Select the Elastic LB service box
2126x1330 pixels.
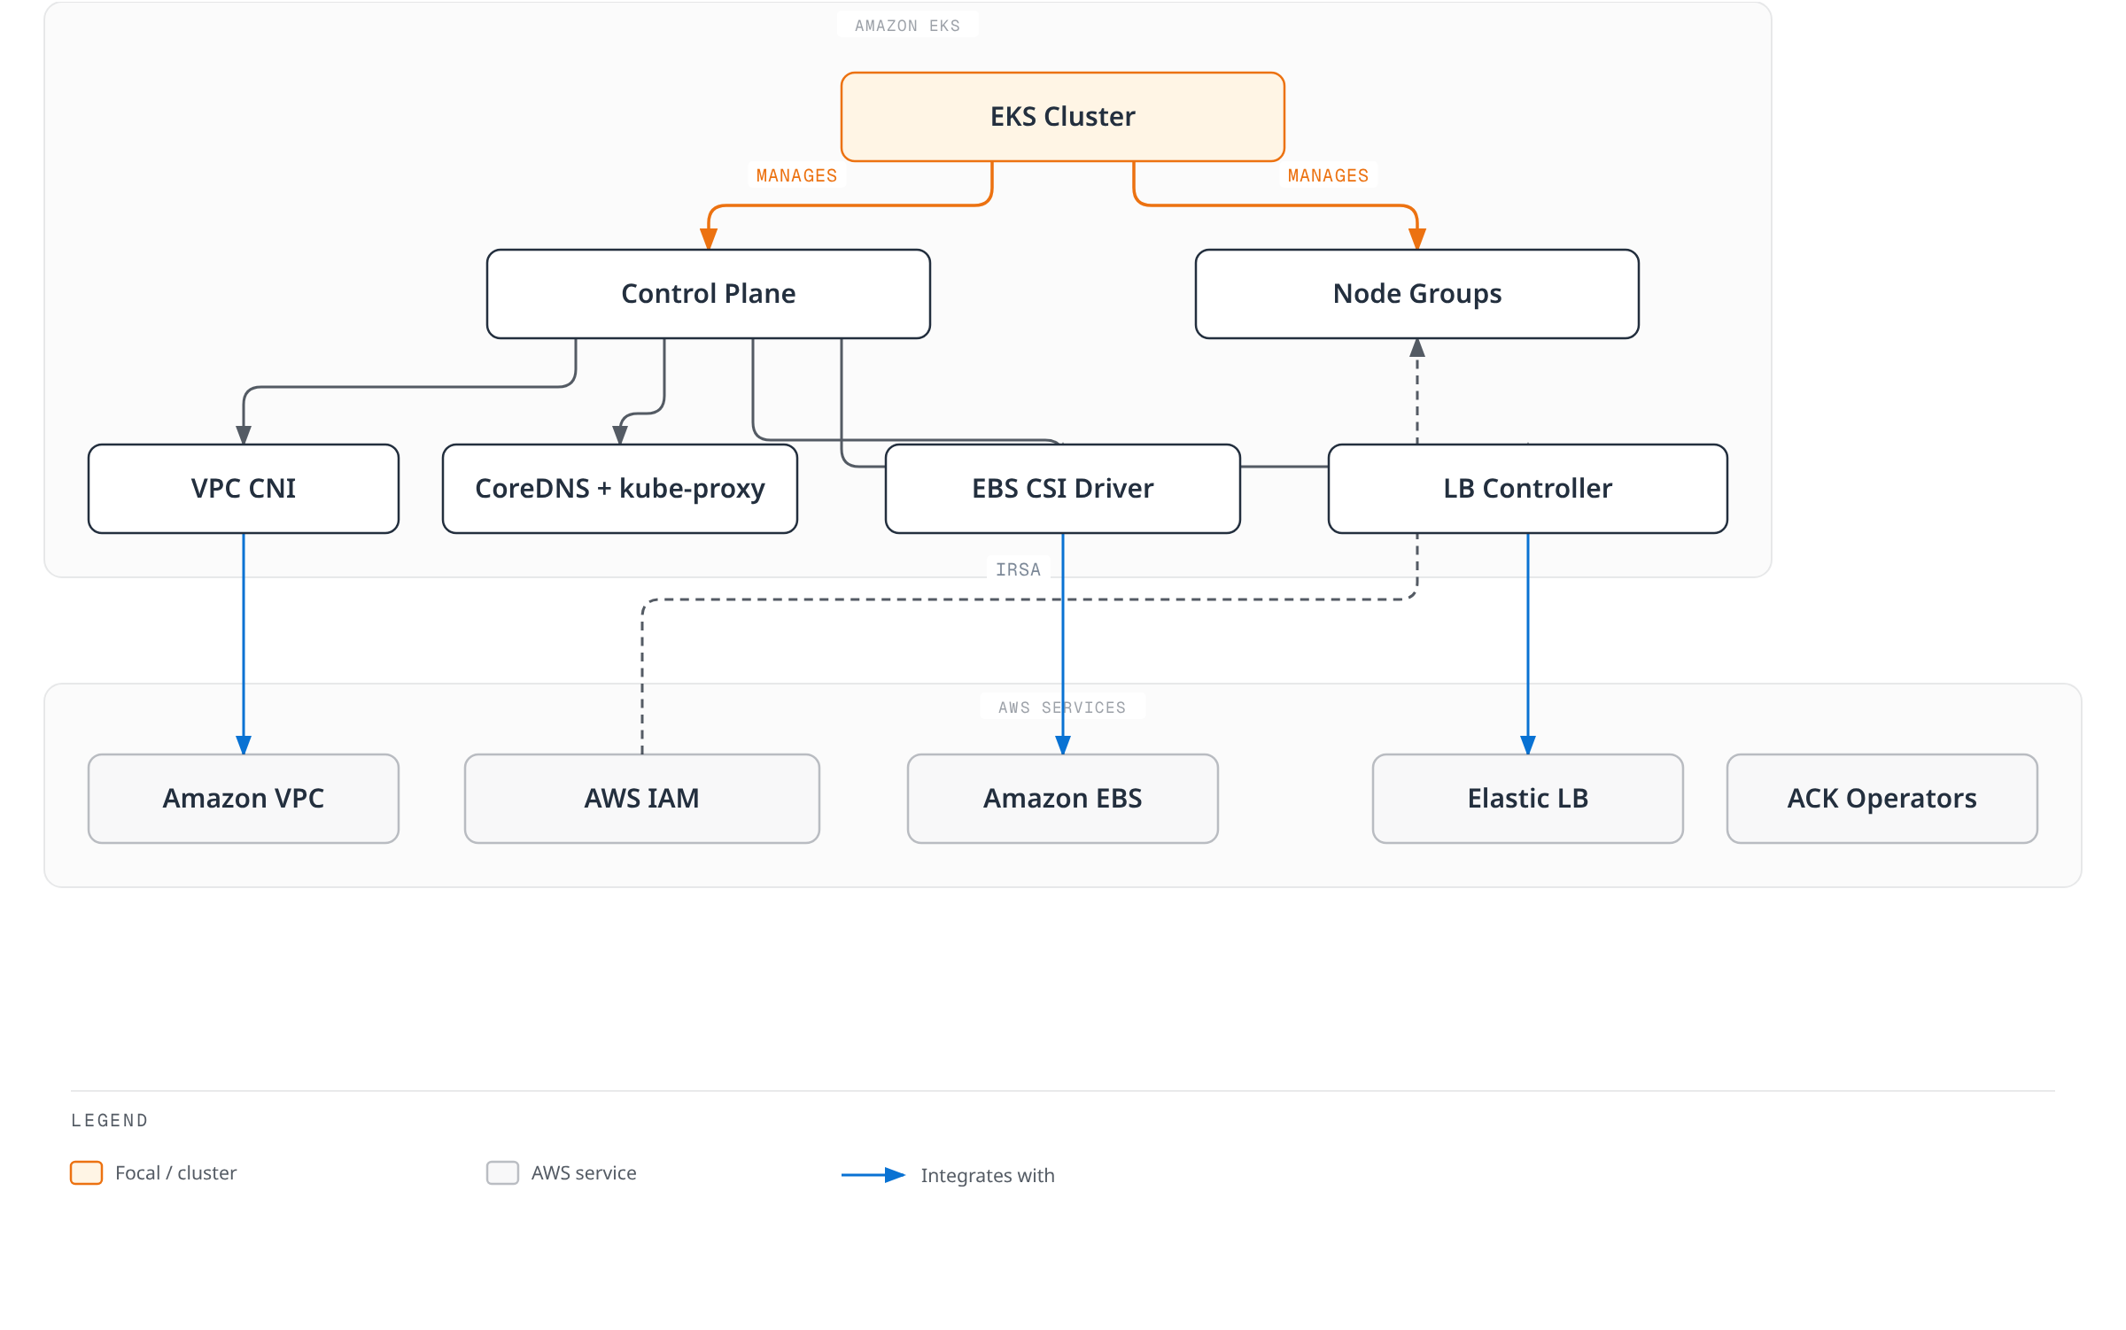1527,799
